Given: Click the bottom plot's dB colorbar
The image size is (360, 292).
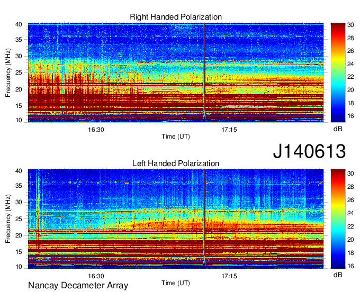Looking at the screenshot, I should coord(338,219).
